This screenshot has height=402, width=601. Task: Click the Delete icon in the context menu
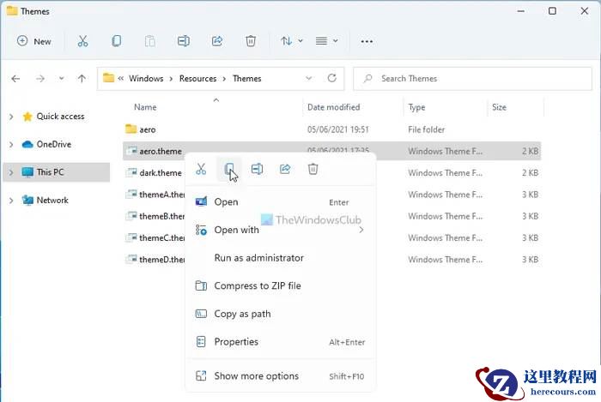point(313,169)
